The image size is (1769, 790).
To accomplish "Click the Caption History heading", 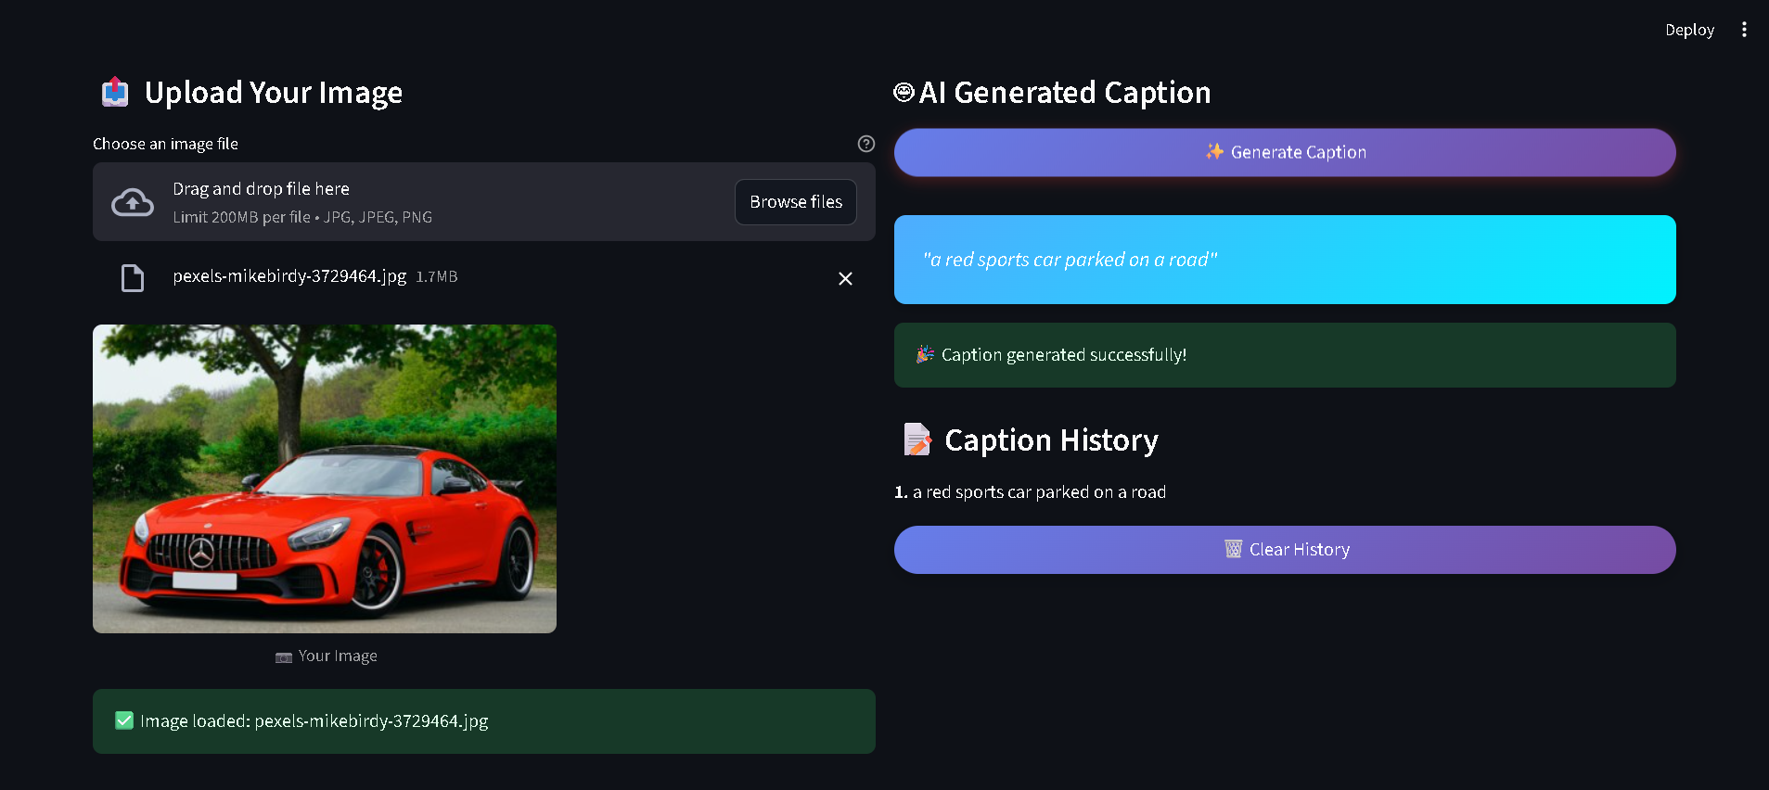I will click(x=1051, y=440).
